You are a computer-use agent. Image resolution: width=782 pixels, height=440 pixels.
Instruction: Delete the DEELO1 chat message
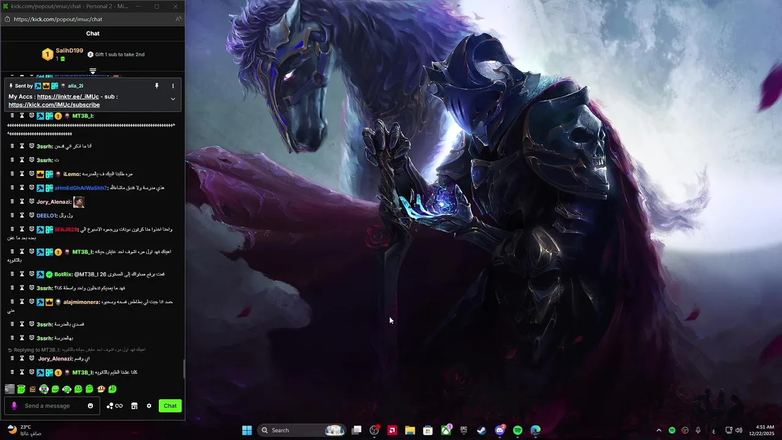pyautogui.click(x=12, y=215)
